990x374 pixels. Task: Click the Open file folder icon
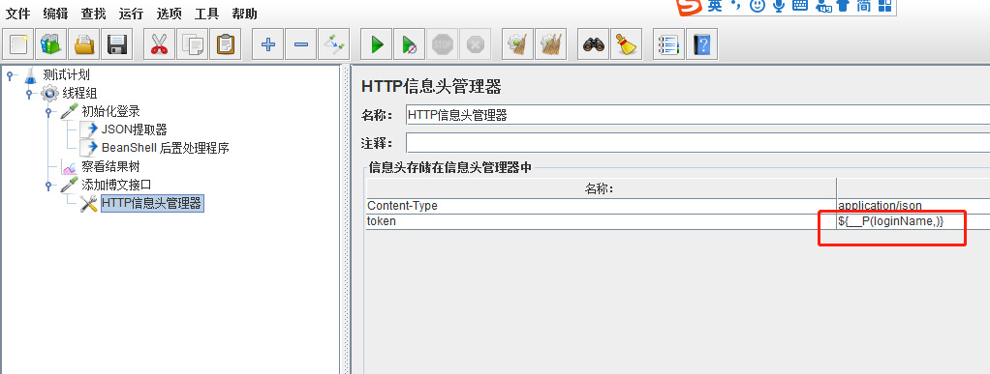84,44
